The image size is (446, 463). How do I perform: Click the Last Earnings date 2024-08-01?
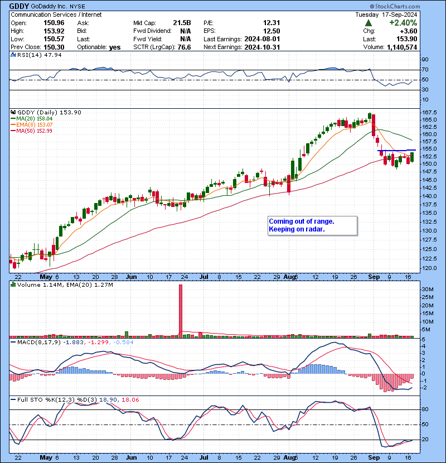point(262,39)
